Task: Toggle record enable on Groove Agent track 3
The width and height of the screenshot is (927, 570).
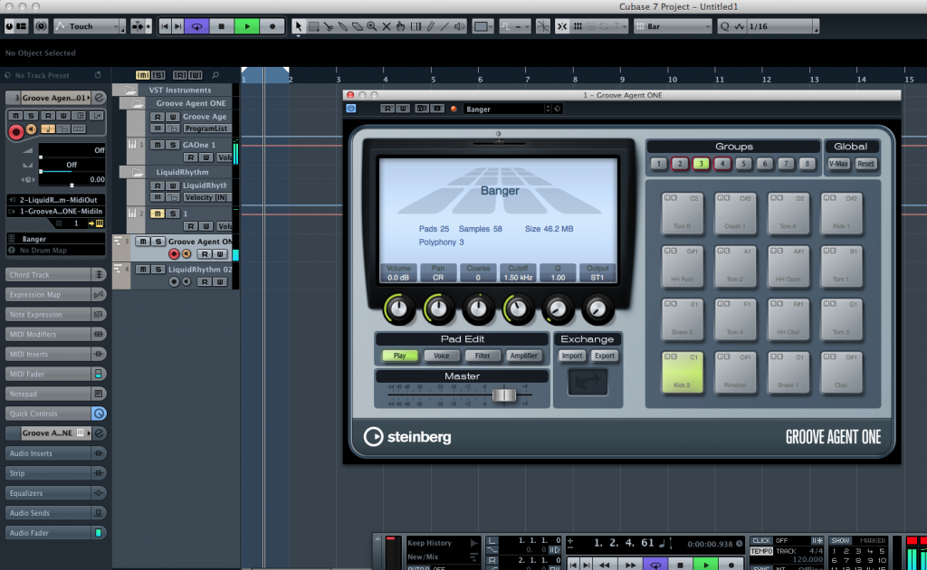Action: pyautogui.click(x=174, y=254)
